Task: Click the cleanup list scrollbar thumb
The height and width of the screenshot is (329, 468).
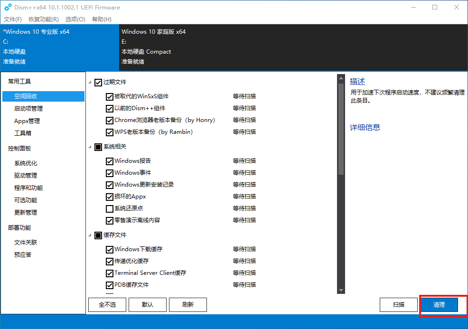Action: pos(341,129)
